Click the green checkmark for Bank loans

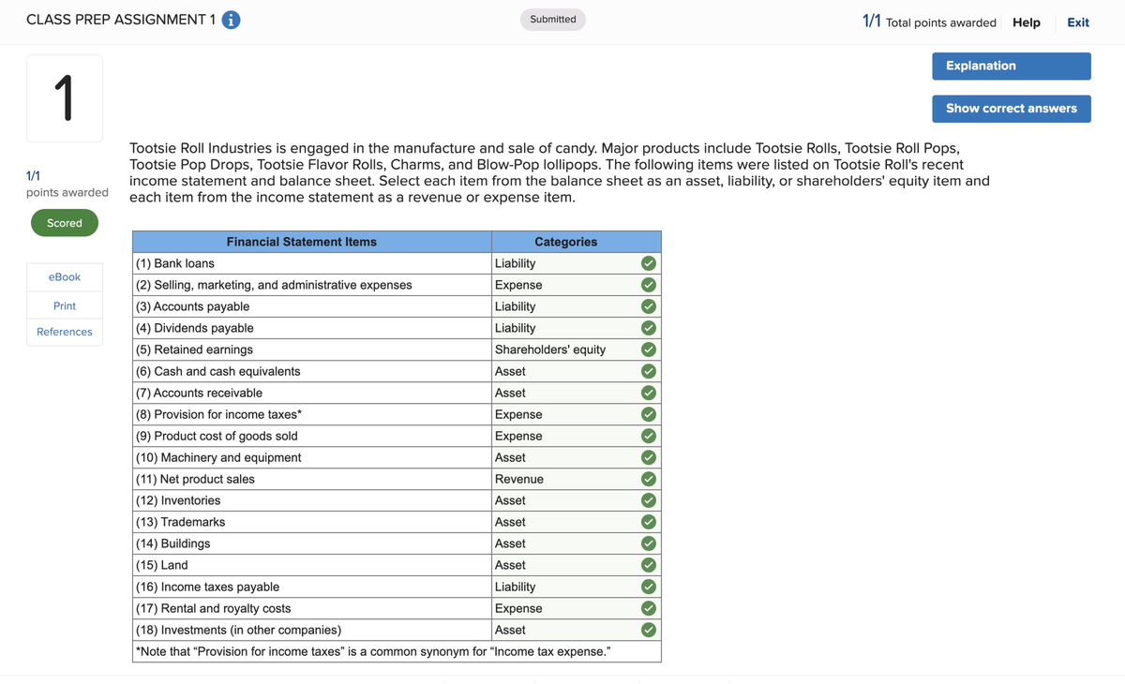[648, 263]
